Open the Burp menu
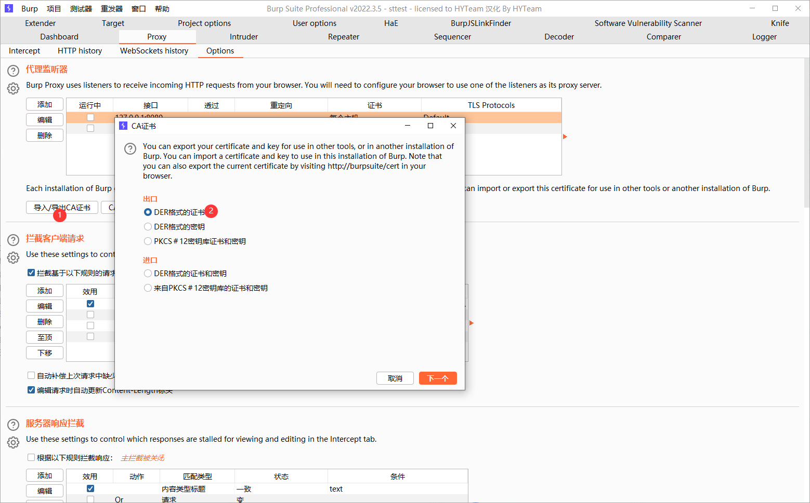The image size is (810, 503). point(30,9)
